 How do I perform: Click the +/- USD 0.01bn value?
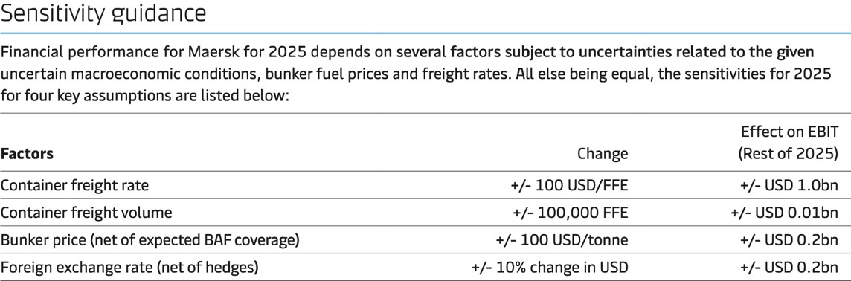click(785, 213)
